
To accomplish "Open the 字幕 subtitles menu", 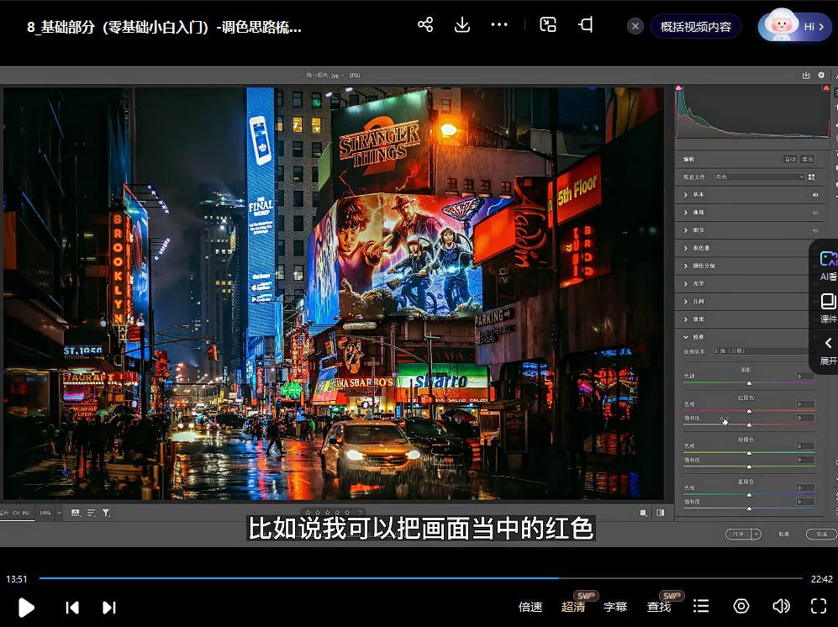I will [616, 606].
